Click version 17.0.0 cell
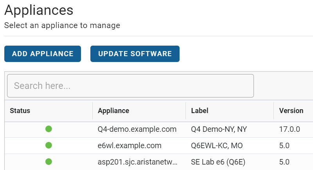The height and width of the screenshot is (170, 313). point(290,129)
